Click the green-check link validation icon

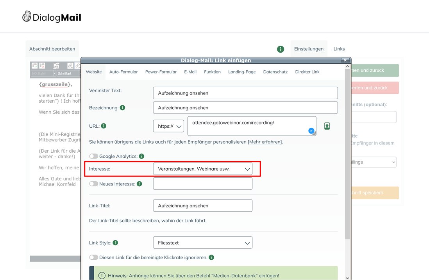[35, 66]
